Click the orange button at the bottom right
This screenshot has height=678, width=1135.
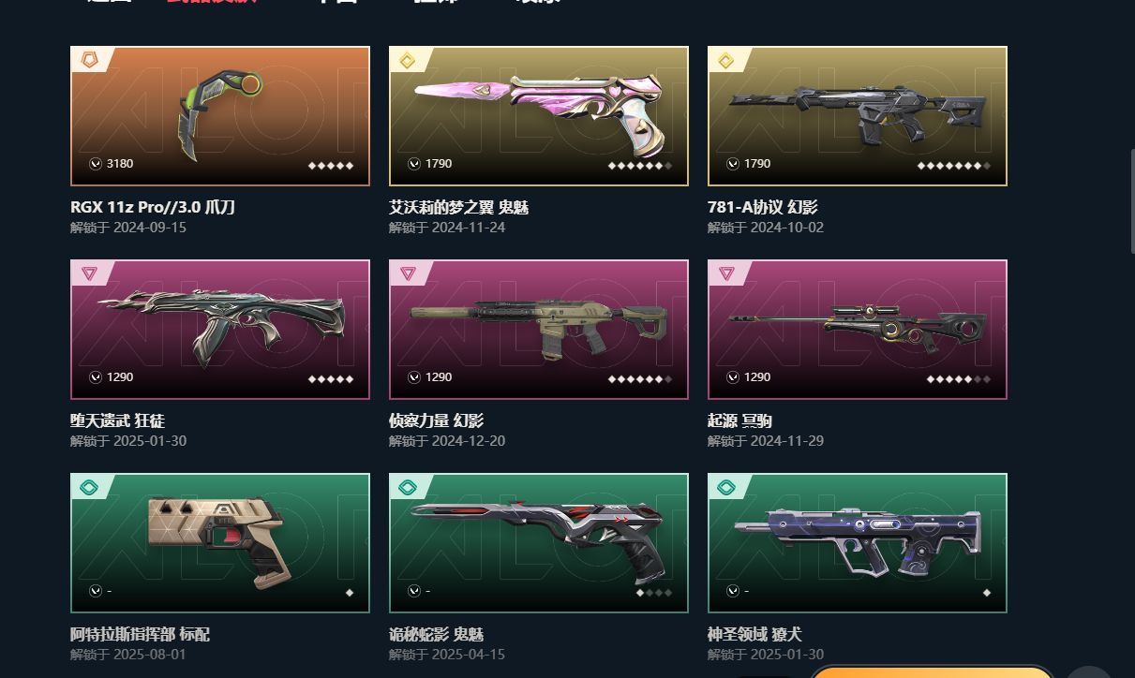pyautogui.click(x=931, y=672)
